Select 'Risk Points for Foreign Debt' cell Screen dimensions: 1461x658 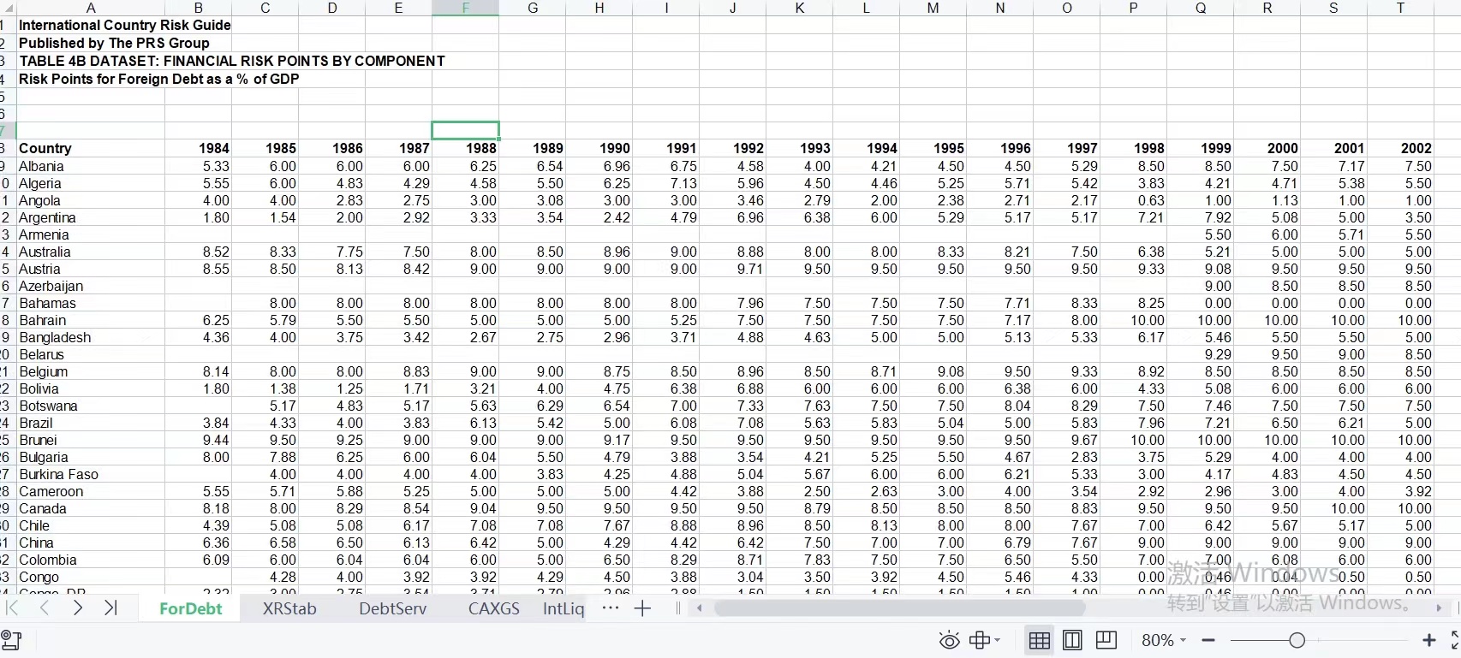[159, 79]
